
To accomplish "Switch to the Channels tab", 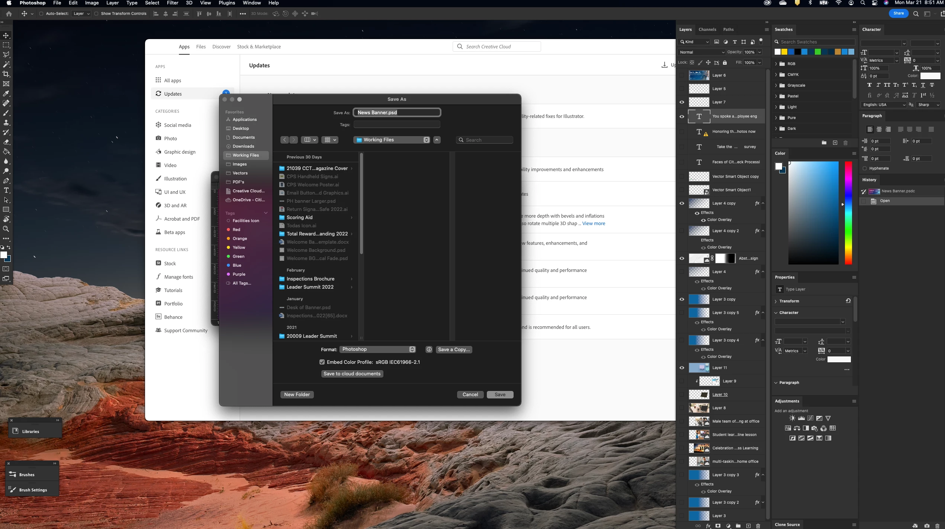I will (707, 29).
